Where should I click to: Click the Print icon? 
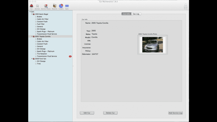[x=186, y=6]
